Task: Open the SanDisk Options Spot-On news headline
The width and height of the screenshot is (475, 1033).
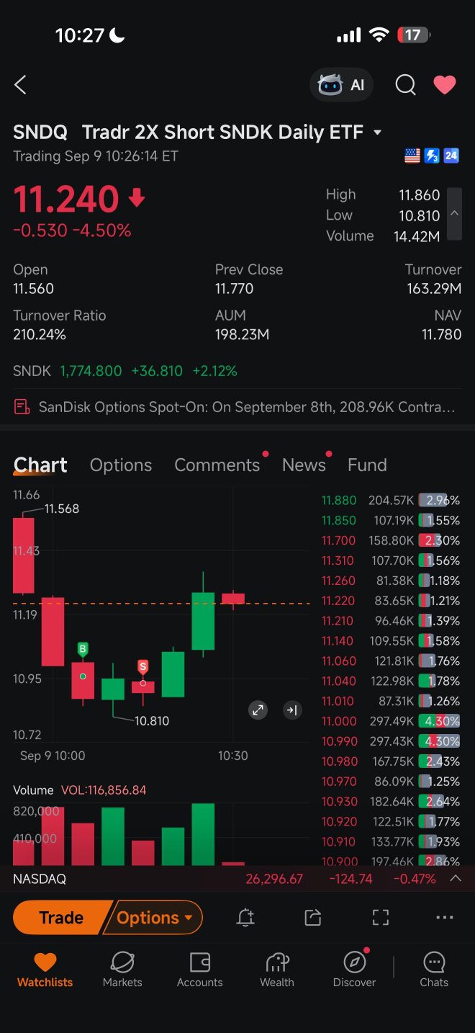Action: [x=247, y=407]
